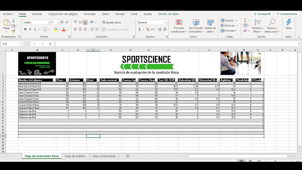Open the Peso column filter dropdown

[67, 80]
